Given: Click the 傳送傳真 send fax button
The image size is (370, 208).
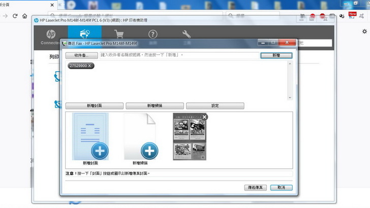Looking at the screenshot, I should pos(255,188).
